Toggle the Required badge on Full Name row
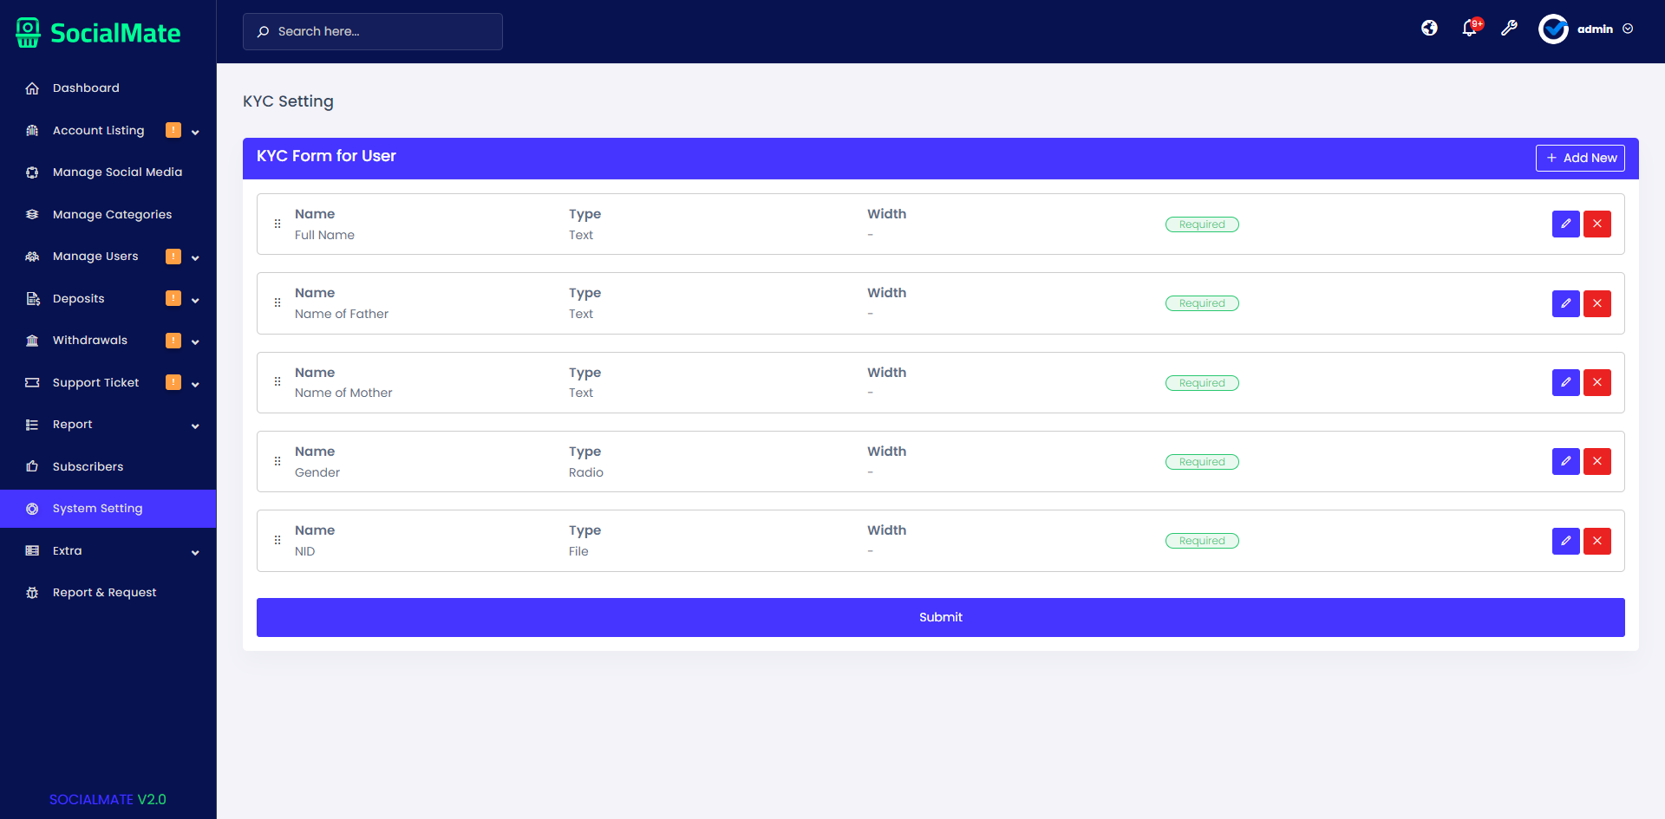The width and height of the screenshot is (1665, 819). pos(1202,224)
